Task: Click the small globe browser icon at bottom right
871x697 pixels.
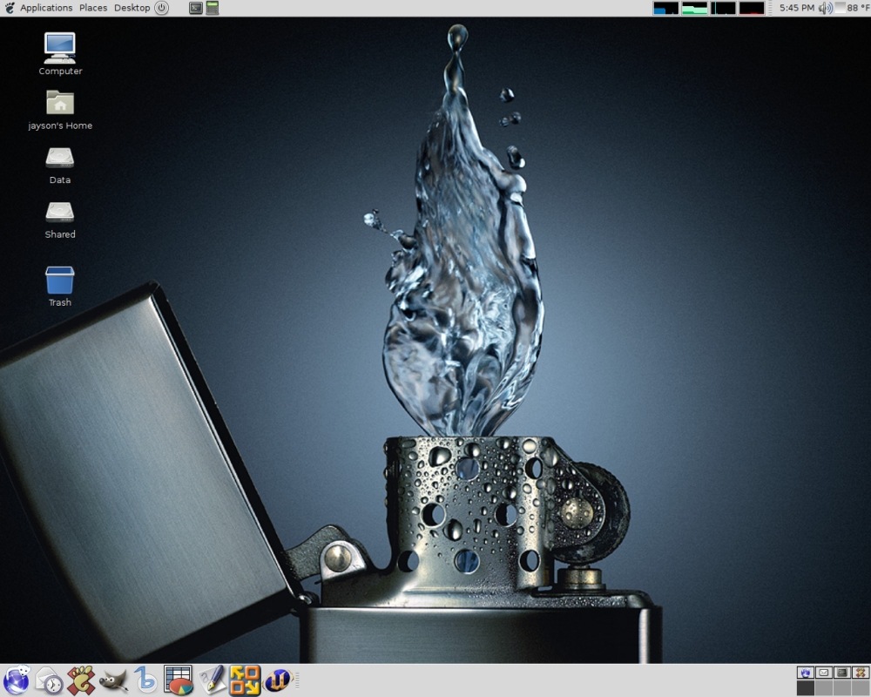Action: 806,673
